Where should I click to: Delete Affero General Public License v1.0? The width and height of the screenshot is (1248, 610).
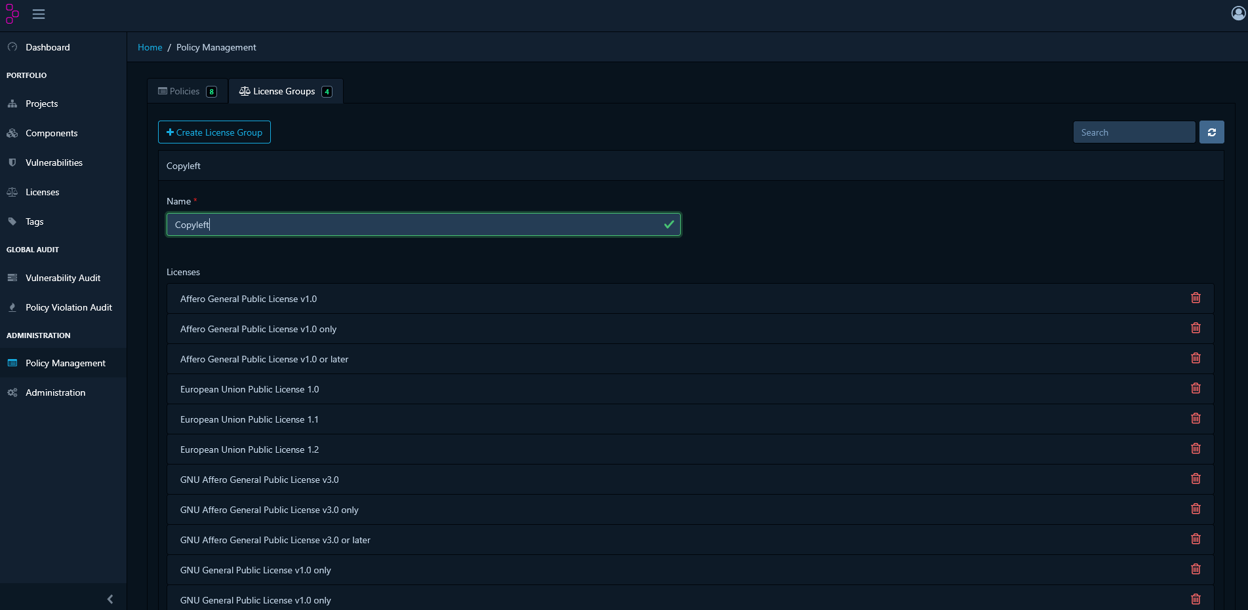1196,298
